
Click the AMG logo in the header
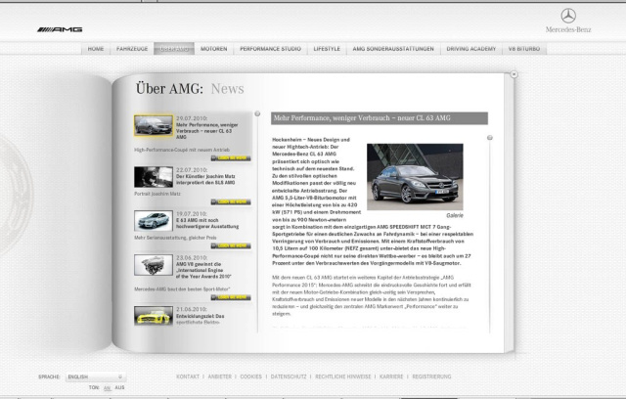pos(60,29)
